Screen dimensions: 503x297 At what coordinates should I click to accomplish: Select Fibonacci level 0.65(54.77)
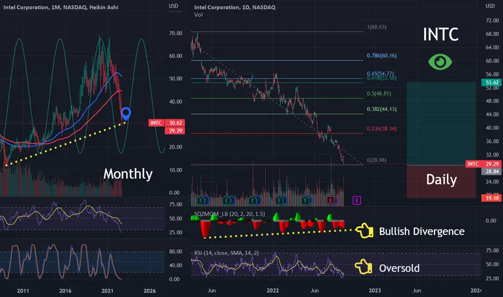[x=380, y=73]
